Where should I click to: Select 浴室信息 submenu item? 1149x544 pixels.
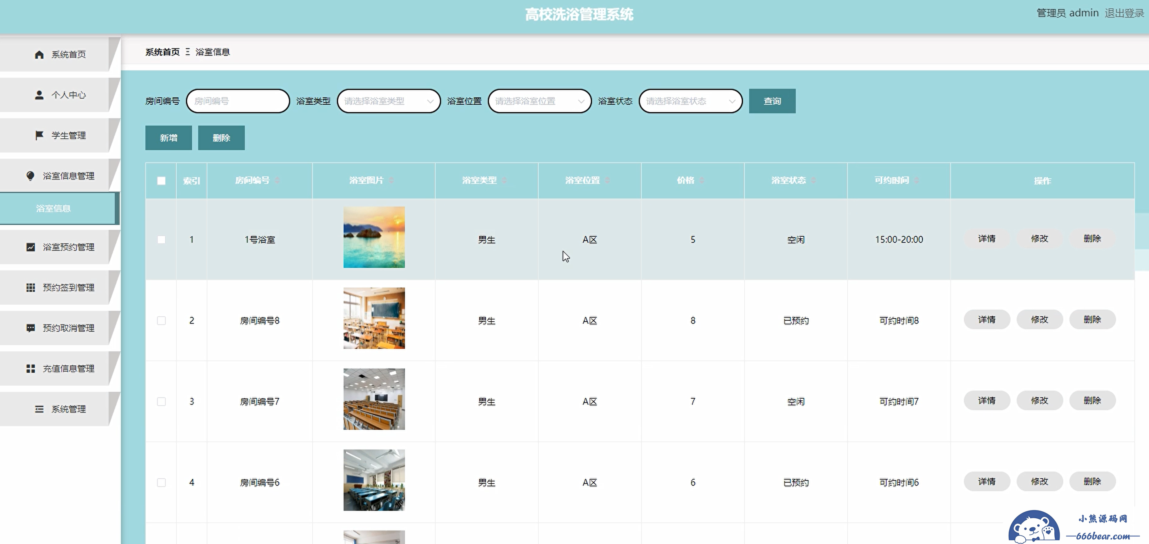[59, 208]
